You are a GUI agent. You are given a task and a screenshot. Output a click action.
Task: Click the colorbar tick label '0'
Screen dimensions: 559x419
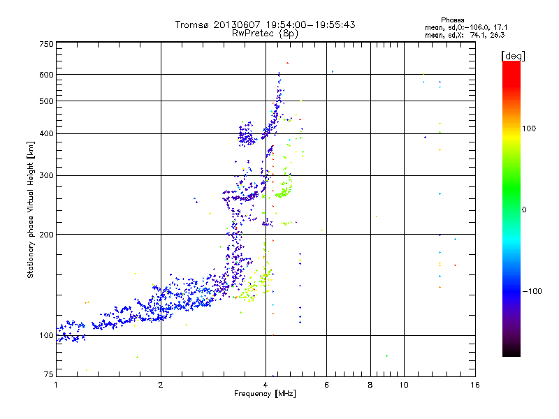coord(524,210)
